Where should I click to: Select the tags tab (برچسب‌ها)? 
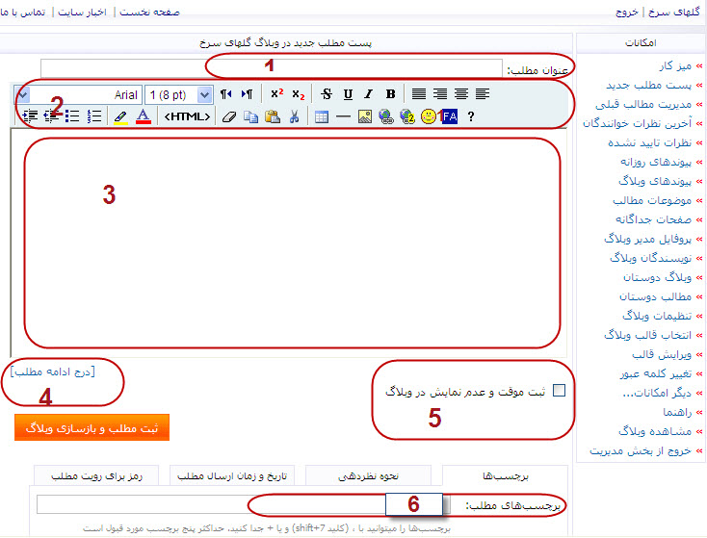click(x=505, y=475)
